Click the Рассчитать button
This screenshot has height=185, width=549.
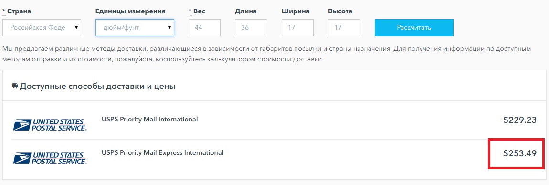tap(414, 28)
